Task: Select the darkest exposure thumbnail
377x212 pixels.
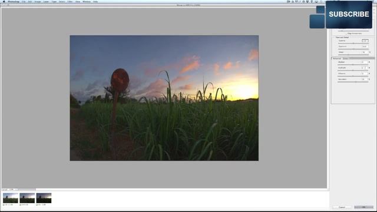Action: pos(44,198)
